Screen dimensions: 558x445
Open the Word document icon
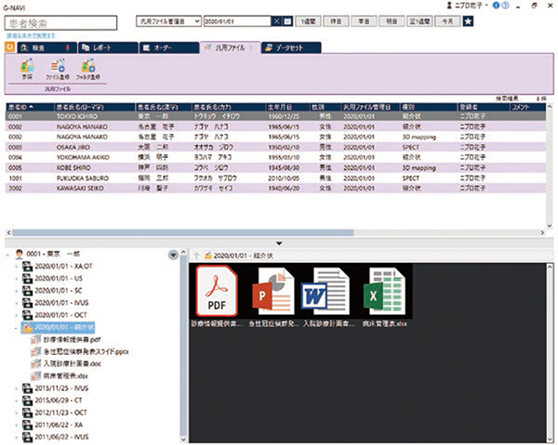point(328,292)
